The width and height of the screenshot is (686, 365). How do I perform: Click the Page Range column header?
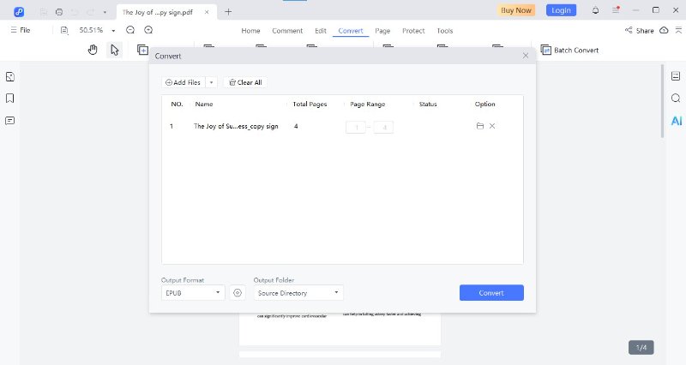pyautogui.click(x=368, y=104)
